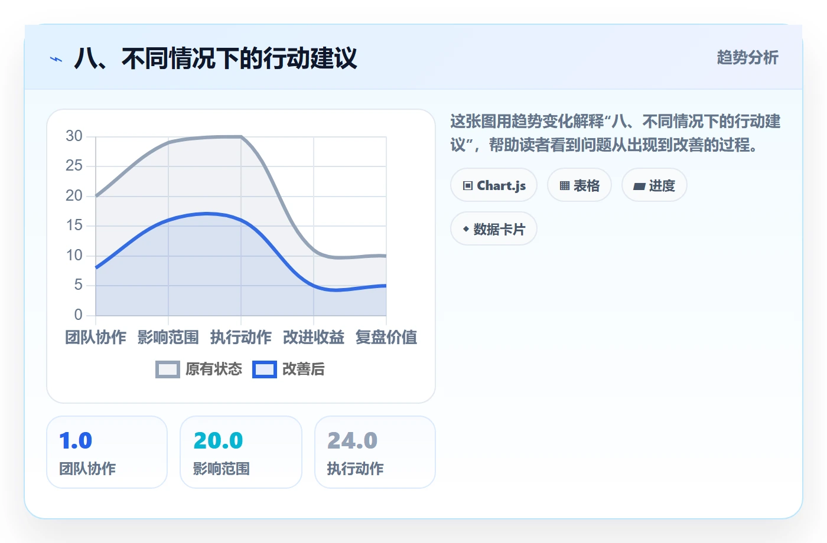Select the 数据卡片 tag chip
Viewport: 827px width, 543px height.
[x=494, y=229]
